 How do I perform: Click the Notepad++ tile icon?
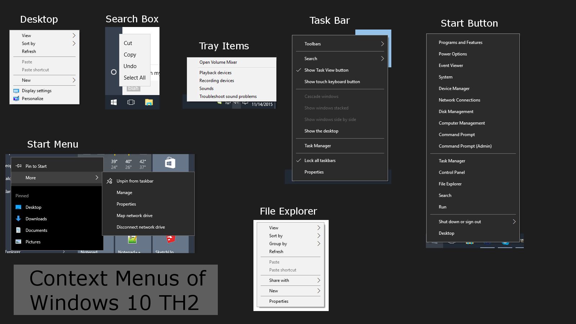coord(132,239)
